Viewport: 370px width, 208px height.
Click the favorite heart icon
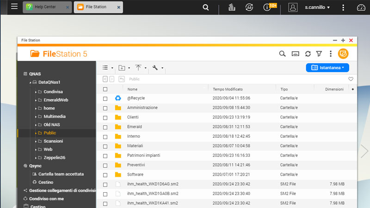[351, 79]
